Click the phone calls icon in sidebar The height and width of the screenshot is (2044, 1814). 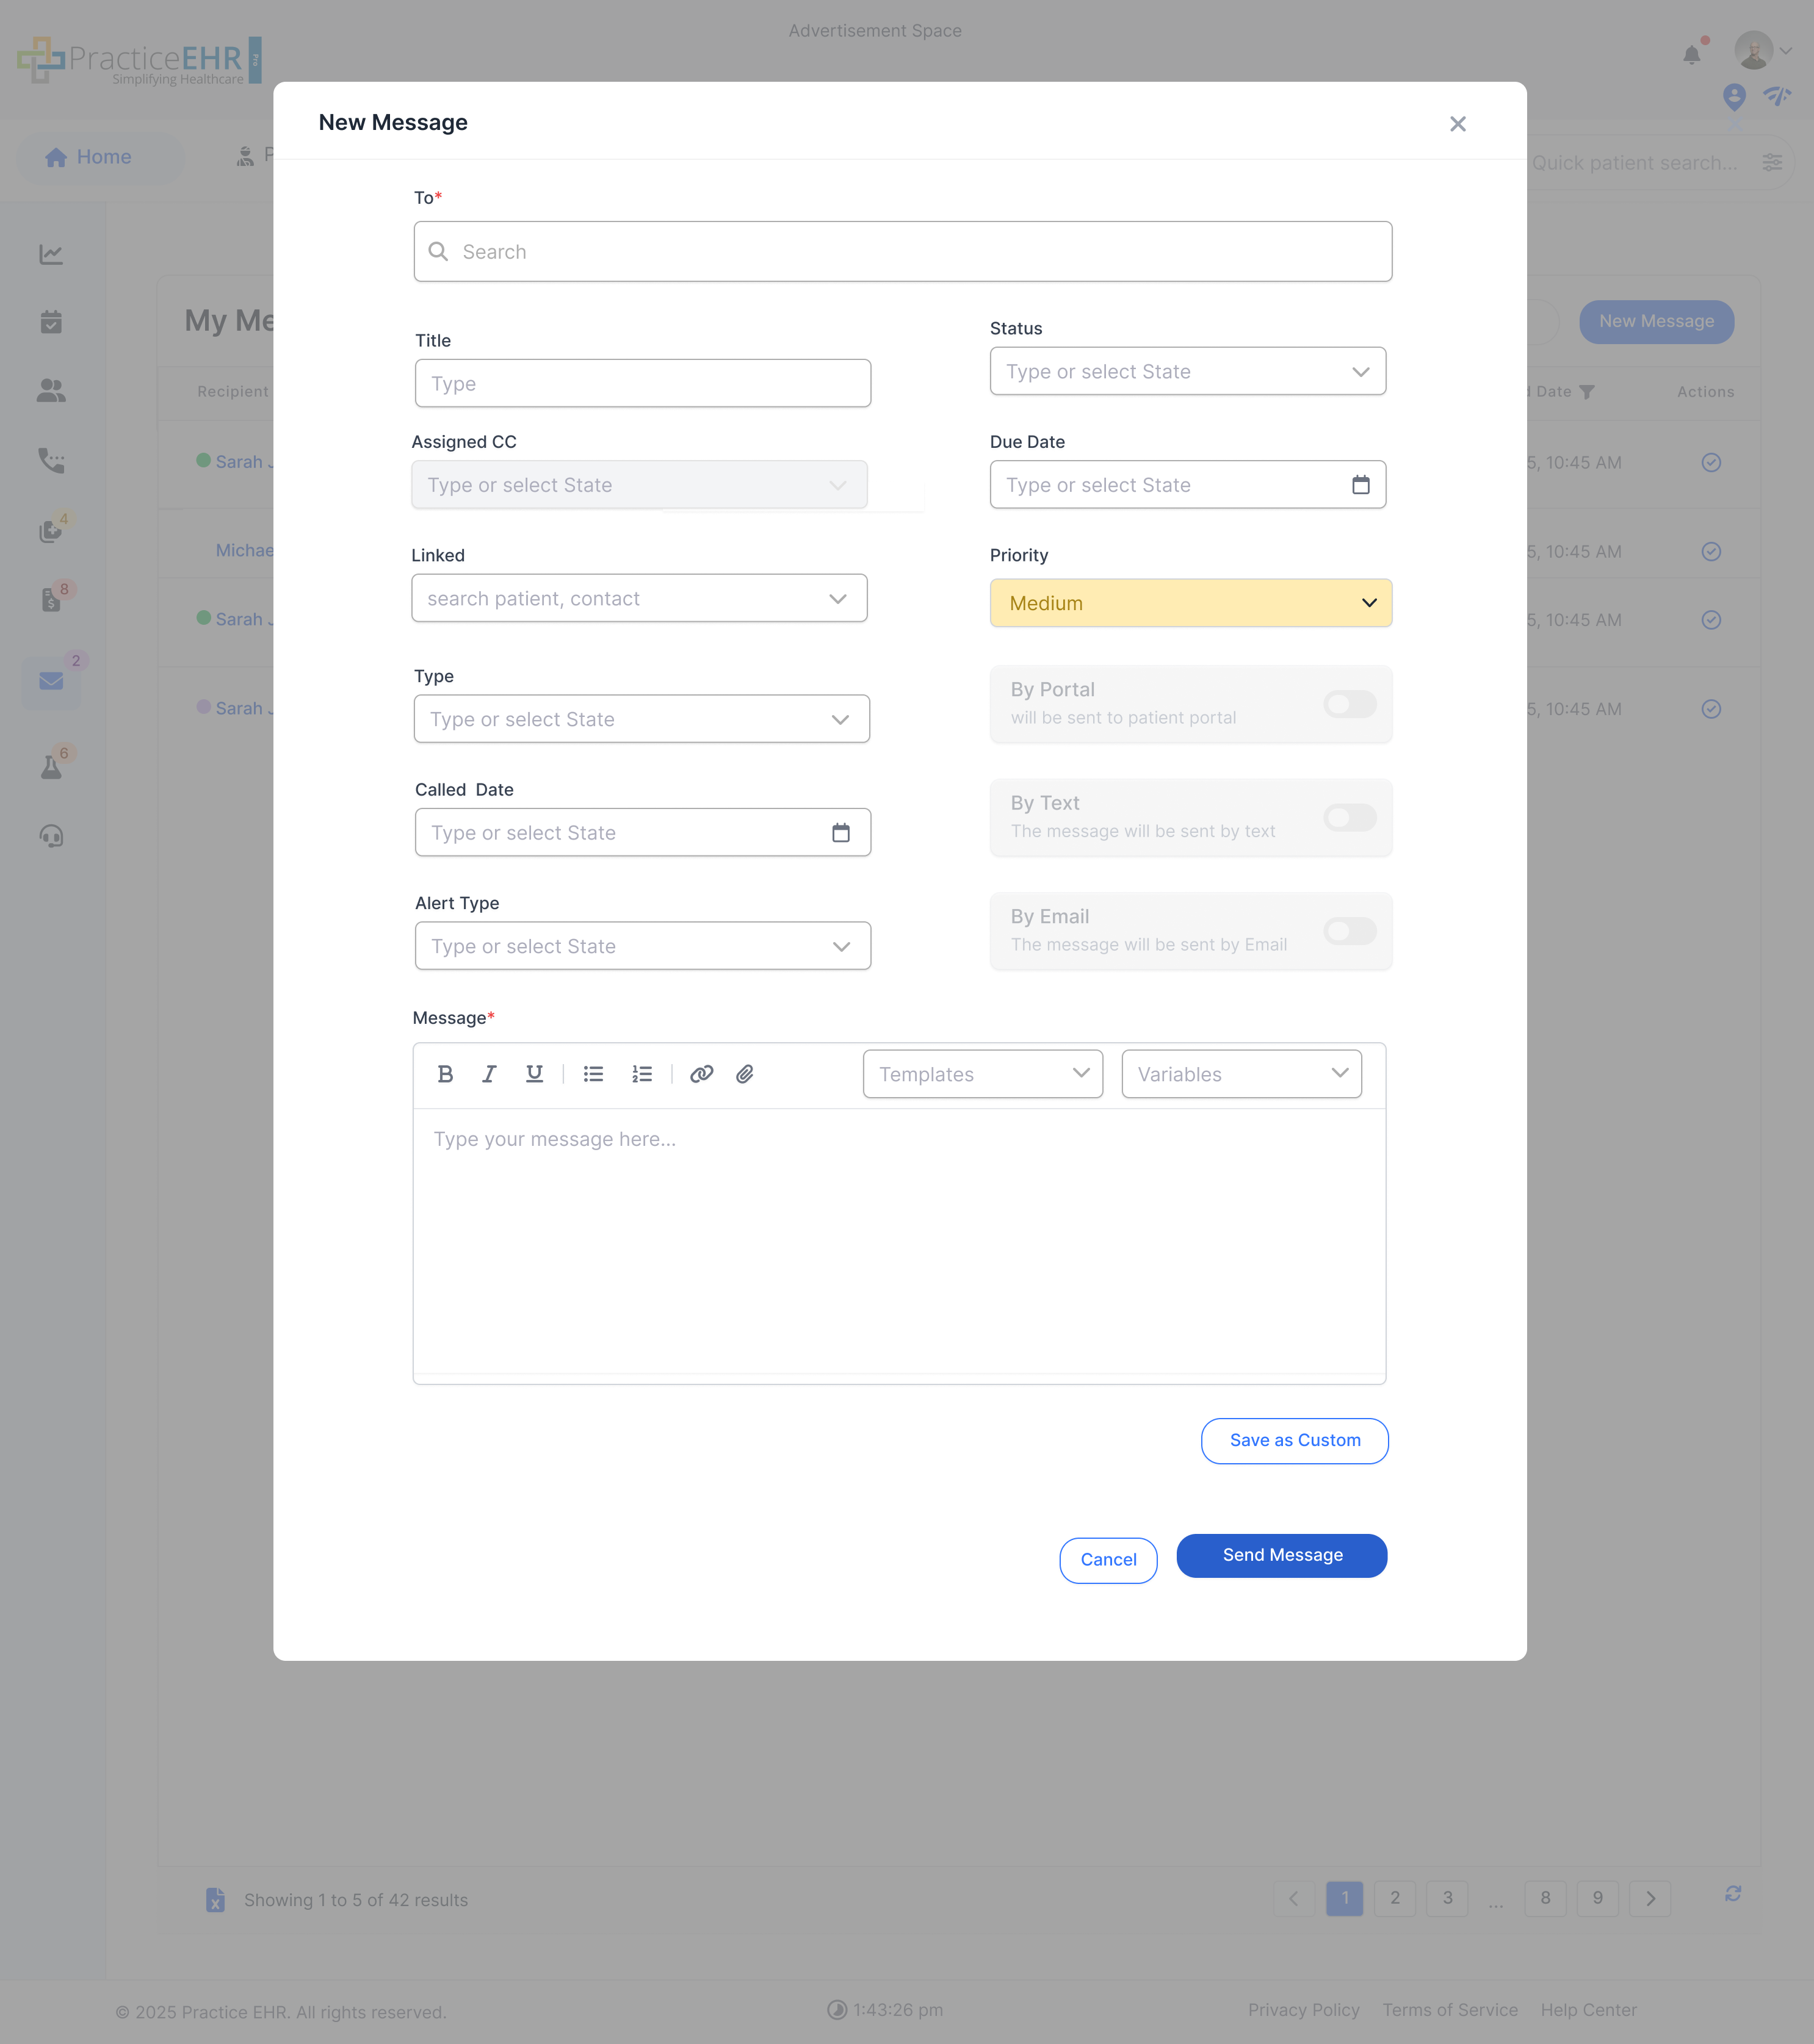[x=51, y=461]
